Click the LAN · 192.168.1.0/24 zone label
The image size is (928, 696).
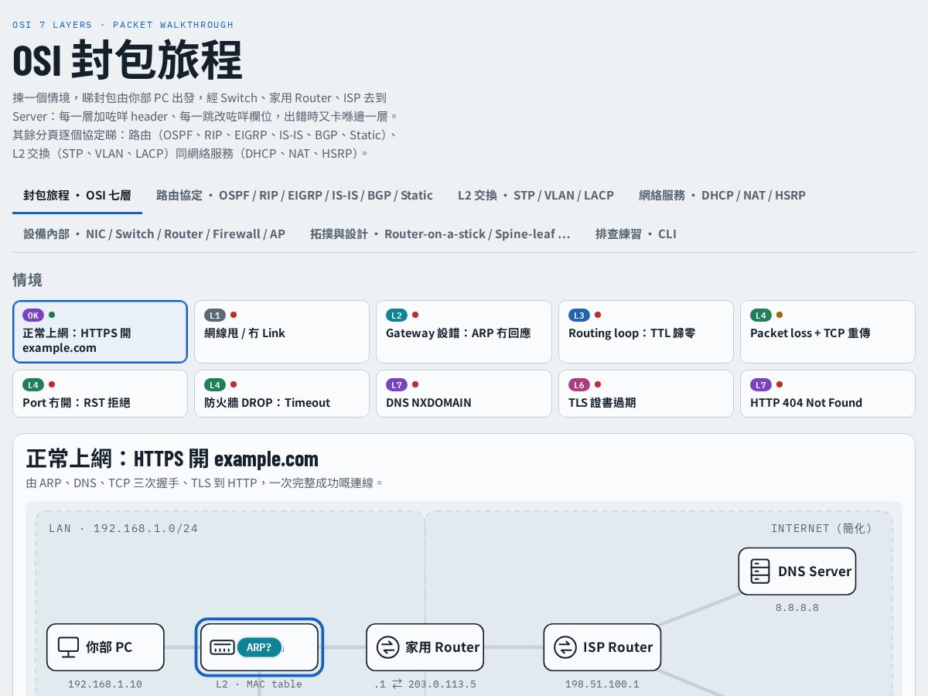pos(124,528)
